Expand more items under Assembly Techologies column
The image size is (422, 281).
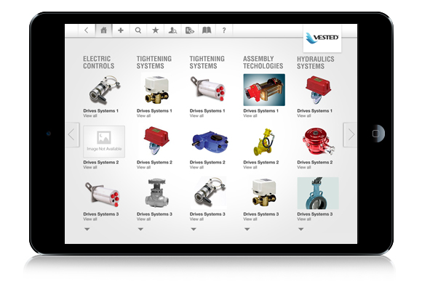coord(247,229)
